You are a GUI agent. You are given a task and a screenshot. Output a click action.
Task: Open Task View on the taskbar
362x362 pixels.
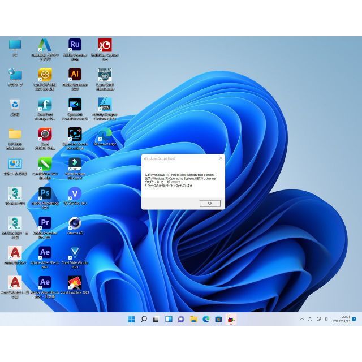point(156,319)
